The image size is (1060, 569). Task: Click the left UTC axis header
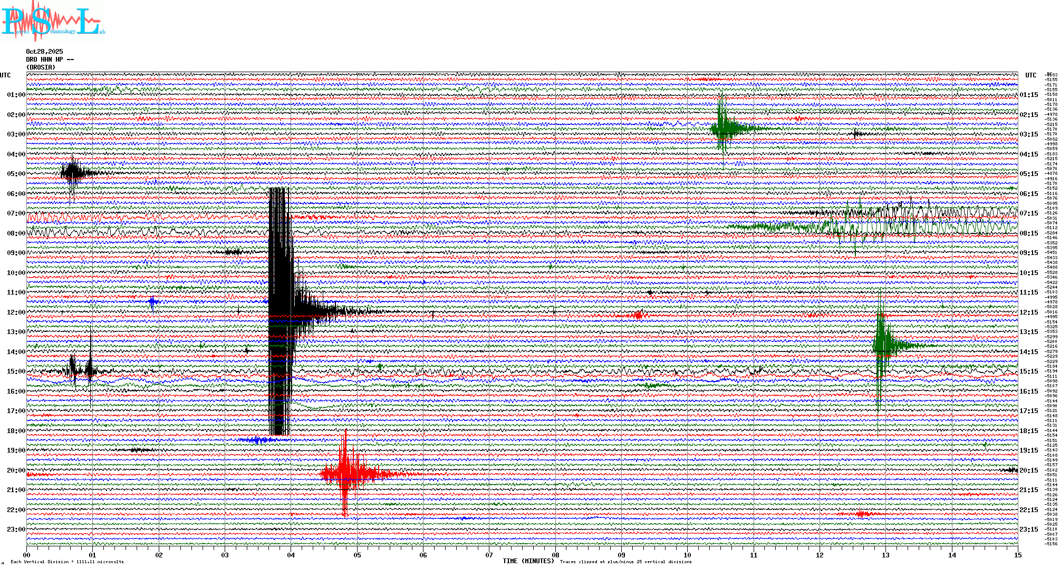tap(5, 75)
